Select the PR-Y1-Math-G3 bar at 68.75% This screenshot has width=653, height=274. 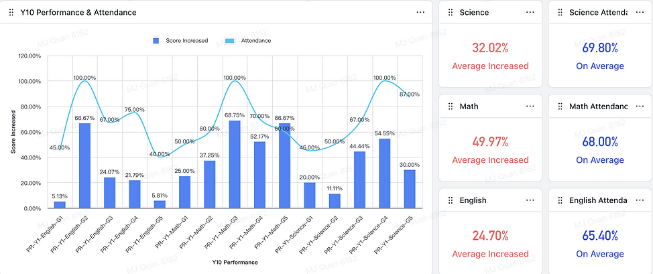pos(235,165)
